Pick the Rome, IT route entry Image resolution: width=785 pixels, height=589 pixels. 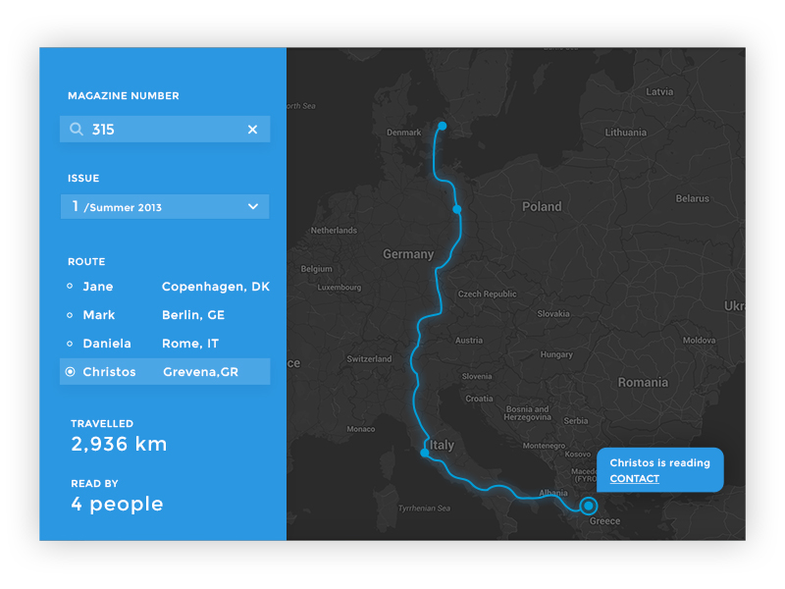[190, 344]
